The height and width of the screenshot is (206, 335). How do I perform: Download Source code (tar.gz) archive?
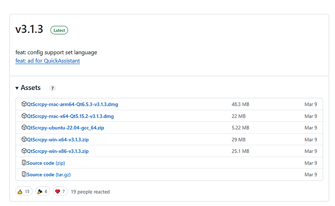pos(49,175)
